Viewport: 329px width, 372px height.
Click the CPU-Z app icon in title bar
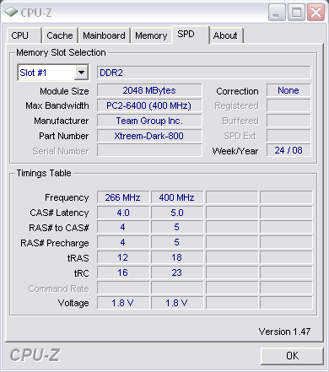[11, 12]
